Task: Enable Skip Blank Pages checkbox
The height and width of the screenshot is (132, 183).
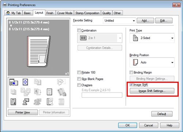Action: [79, 79]
